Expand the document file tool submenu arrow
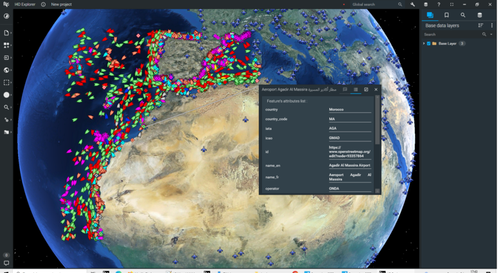Screen dimensions: 501x273 tap(11, 33)
